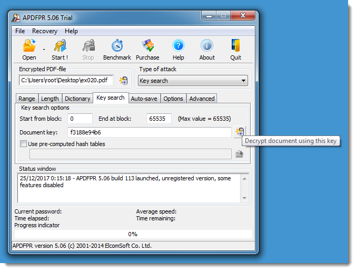Run the Benchmark tool
Viewport: 356px width, 271px height.
pyautogui.click(x=117, y=46)
